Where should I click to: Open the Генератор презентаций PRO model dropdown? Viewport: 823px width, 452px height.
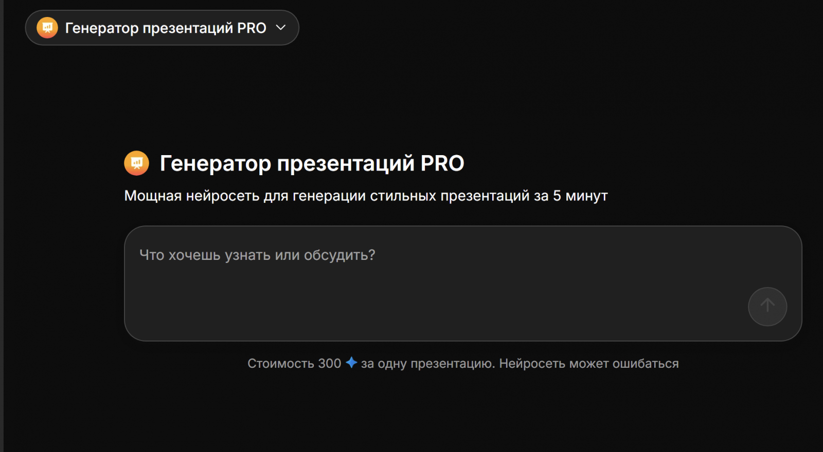tap(162, 28)
